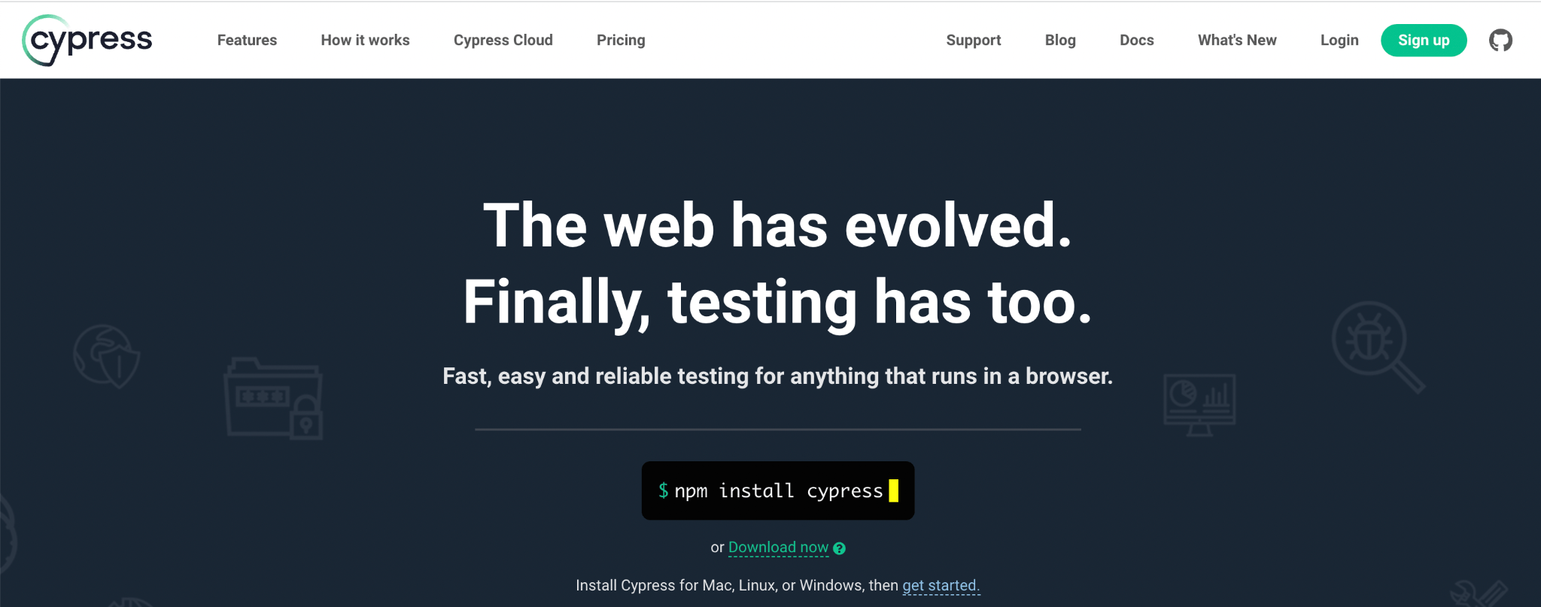Open the Support page

973,41
